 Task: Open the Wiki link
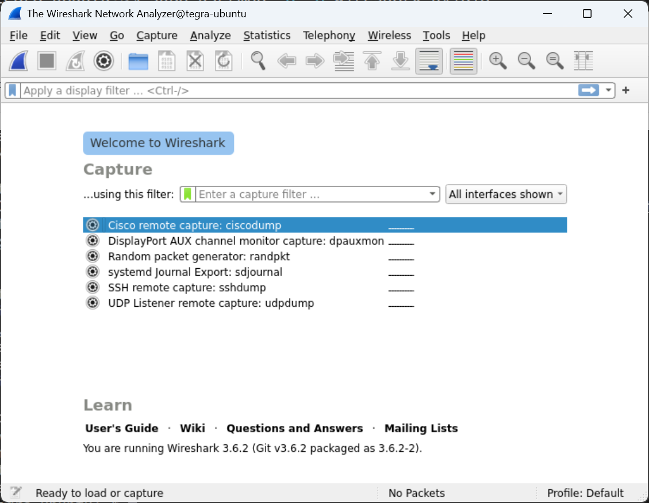tap(193, 428)
